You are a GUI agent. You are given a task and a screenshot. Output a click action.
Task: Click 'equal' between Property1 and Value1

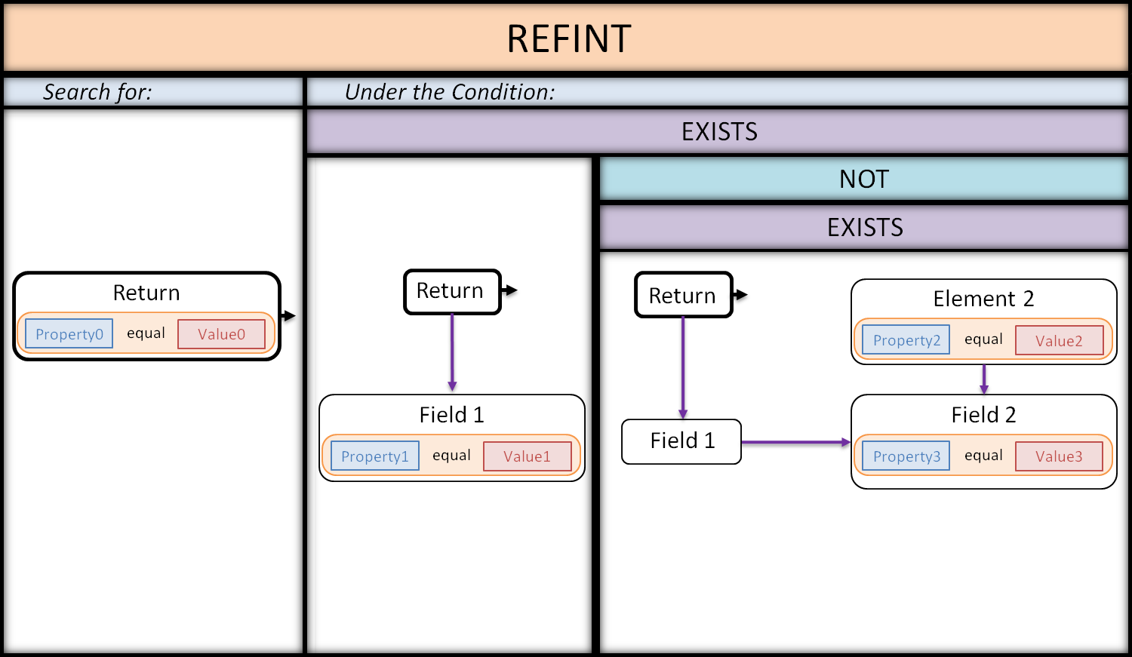[x=451, y=456]
